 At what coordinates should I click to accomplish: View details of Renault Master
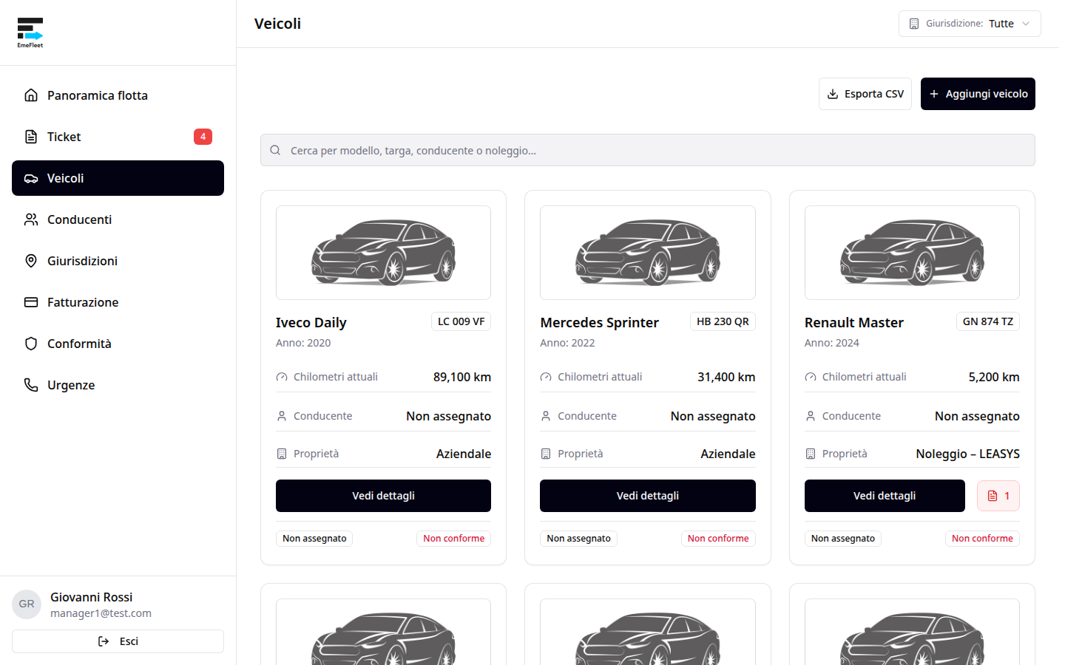point(885,496)
